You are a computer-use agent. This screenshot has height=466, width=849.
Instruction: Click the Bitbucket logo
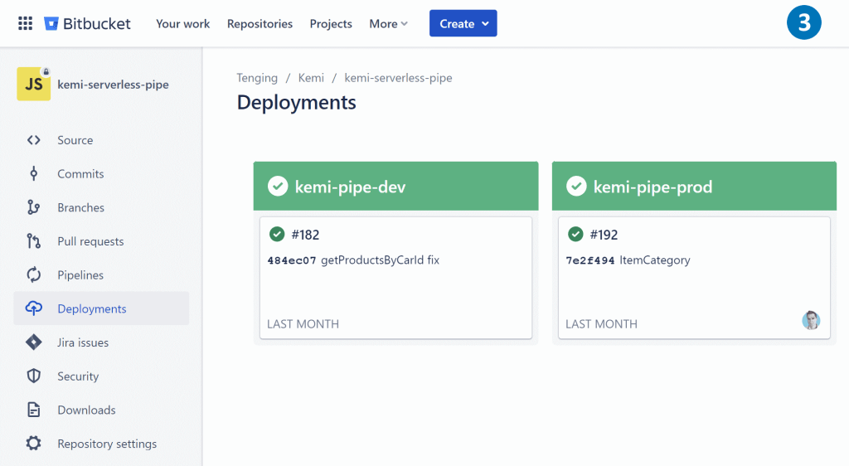pos(87,23)
